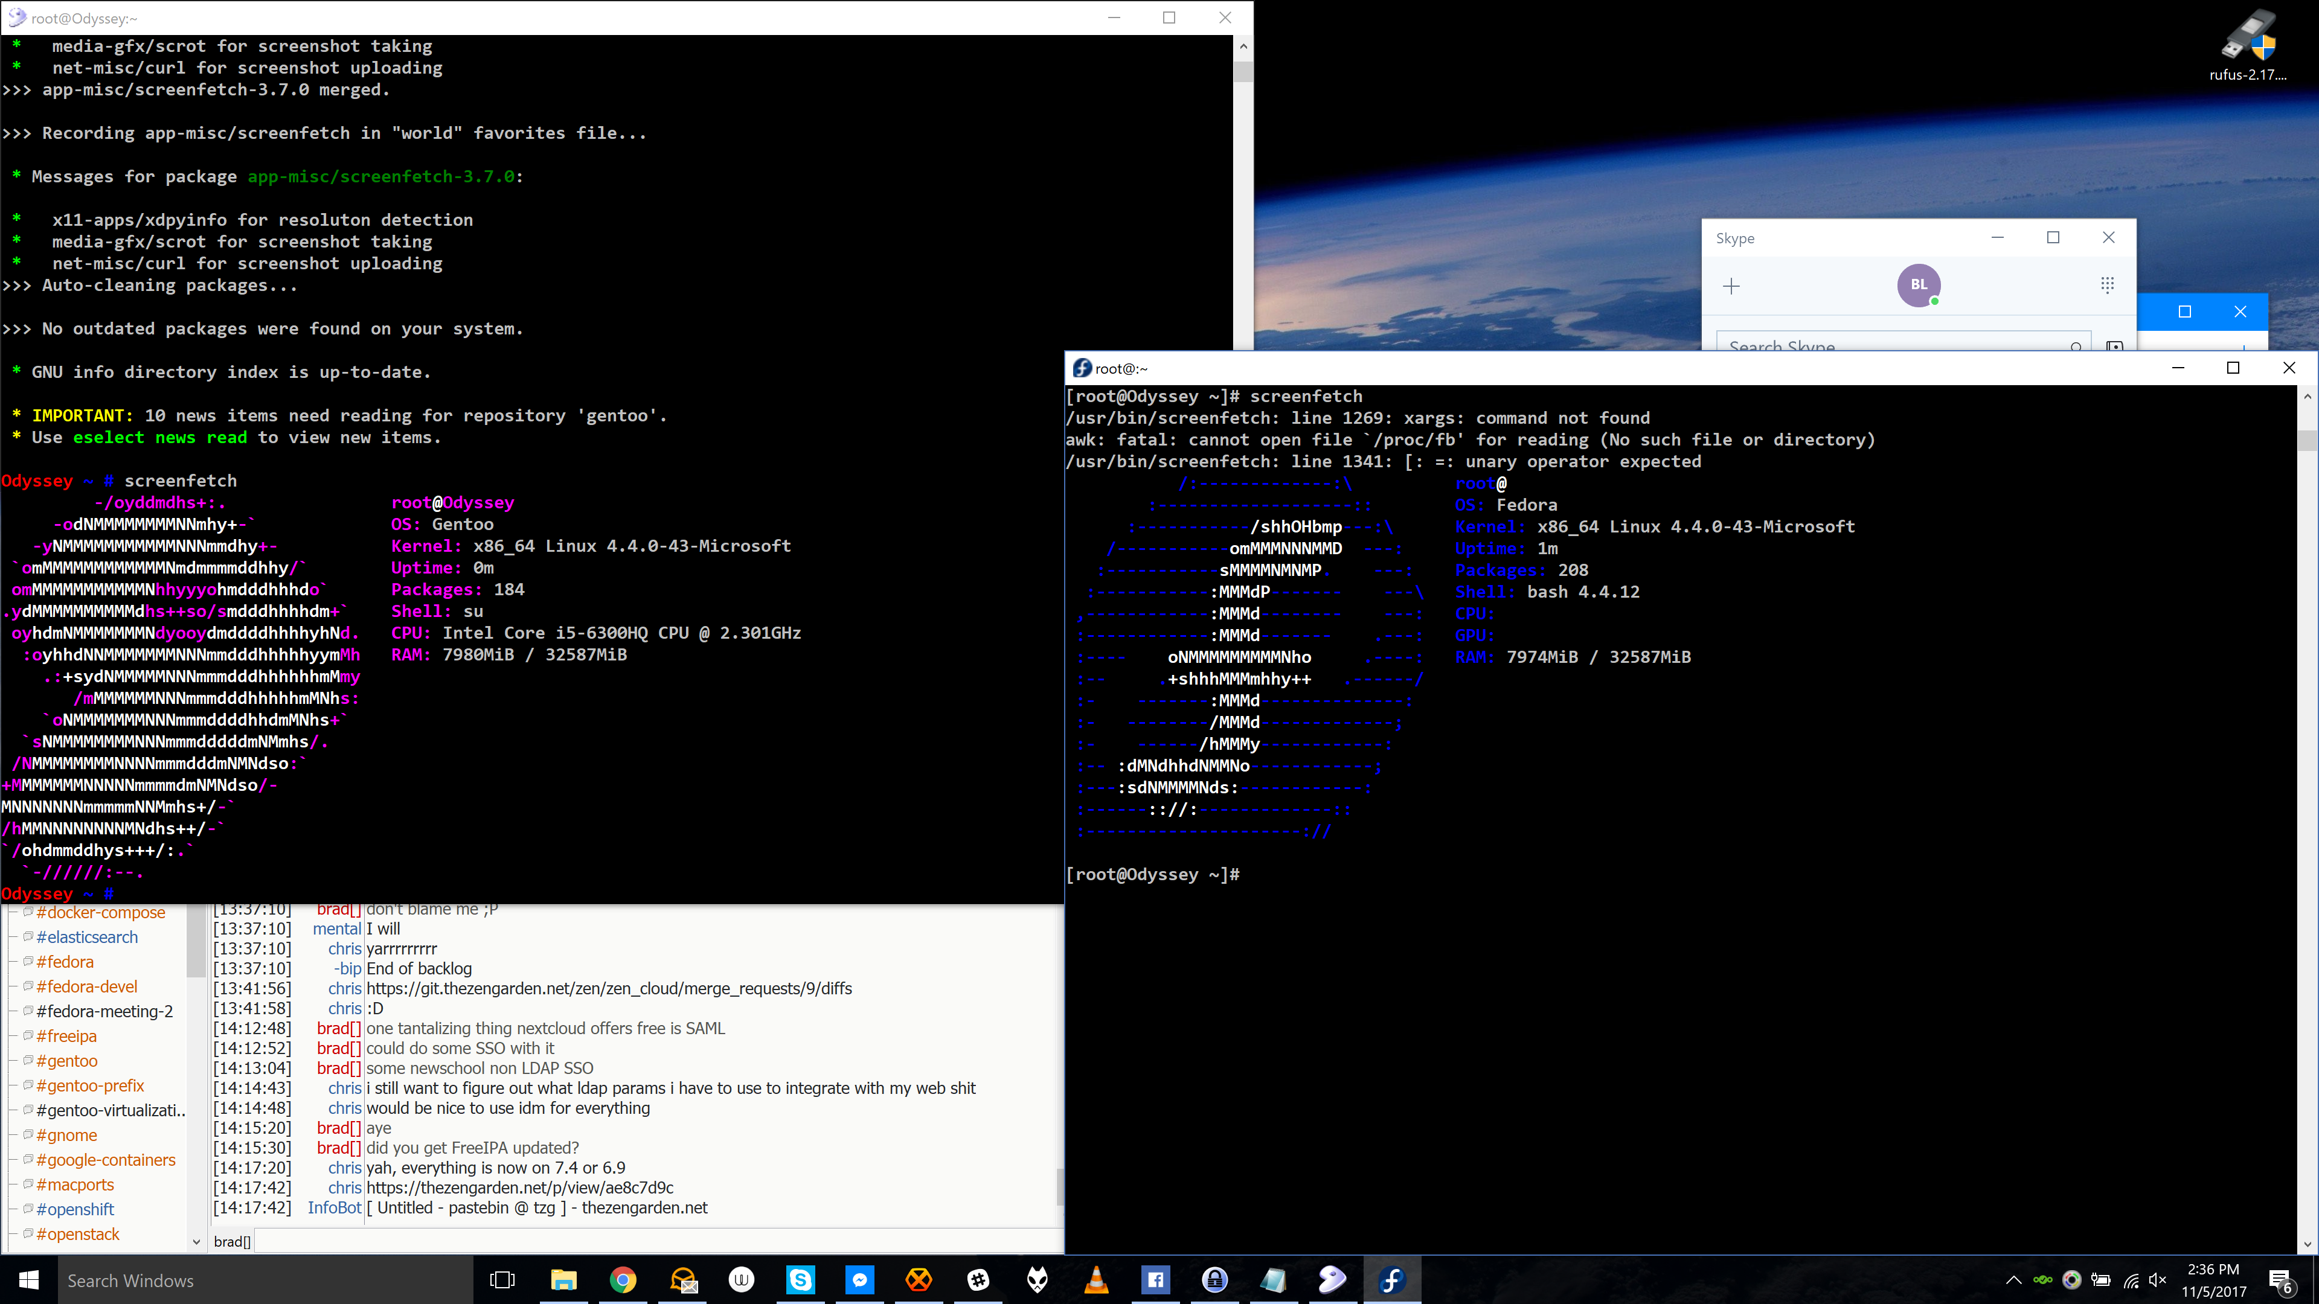
Task: Select the #openshift channel
Action: coord(75,1209)
